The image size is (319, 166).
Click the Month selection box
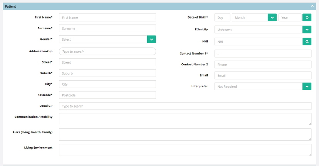coord(250,17)
